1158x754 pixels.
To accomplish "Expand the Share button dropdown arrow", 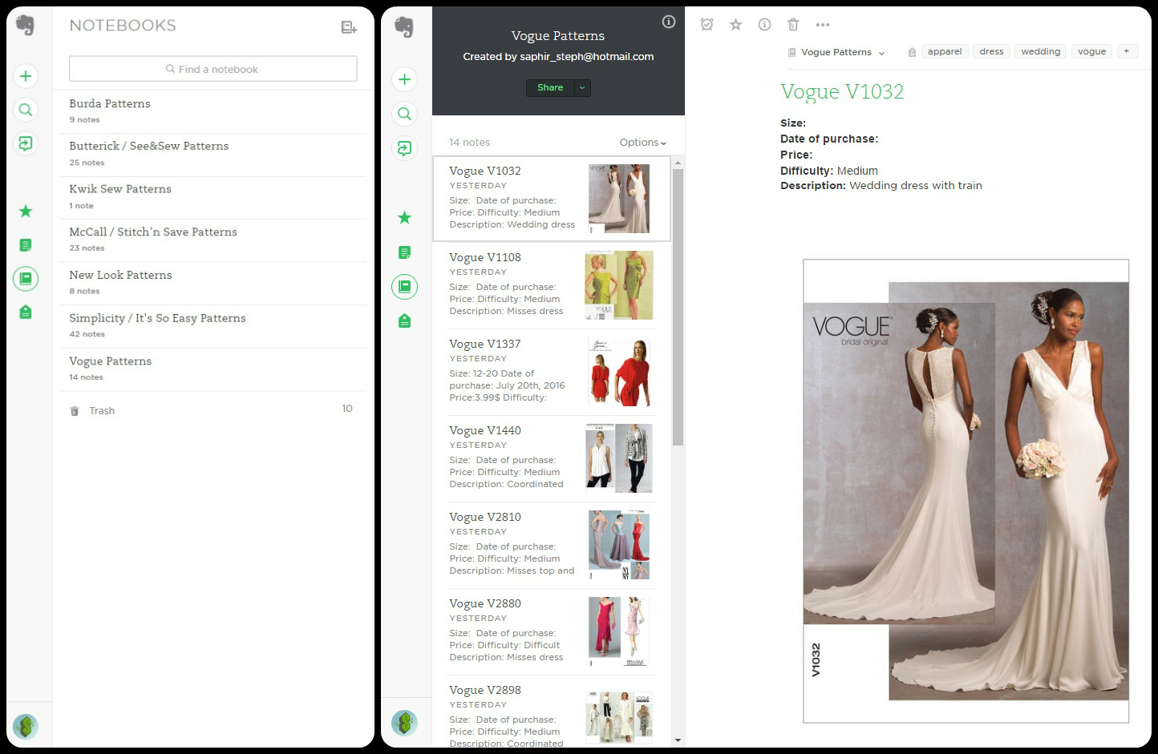I will pos(582,87).
